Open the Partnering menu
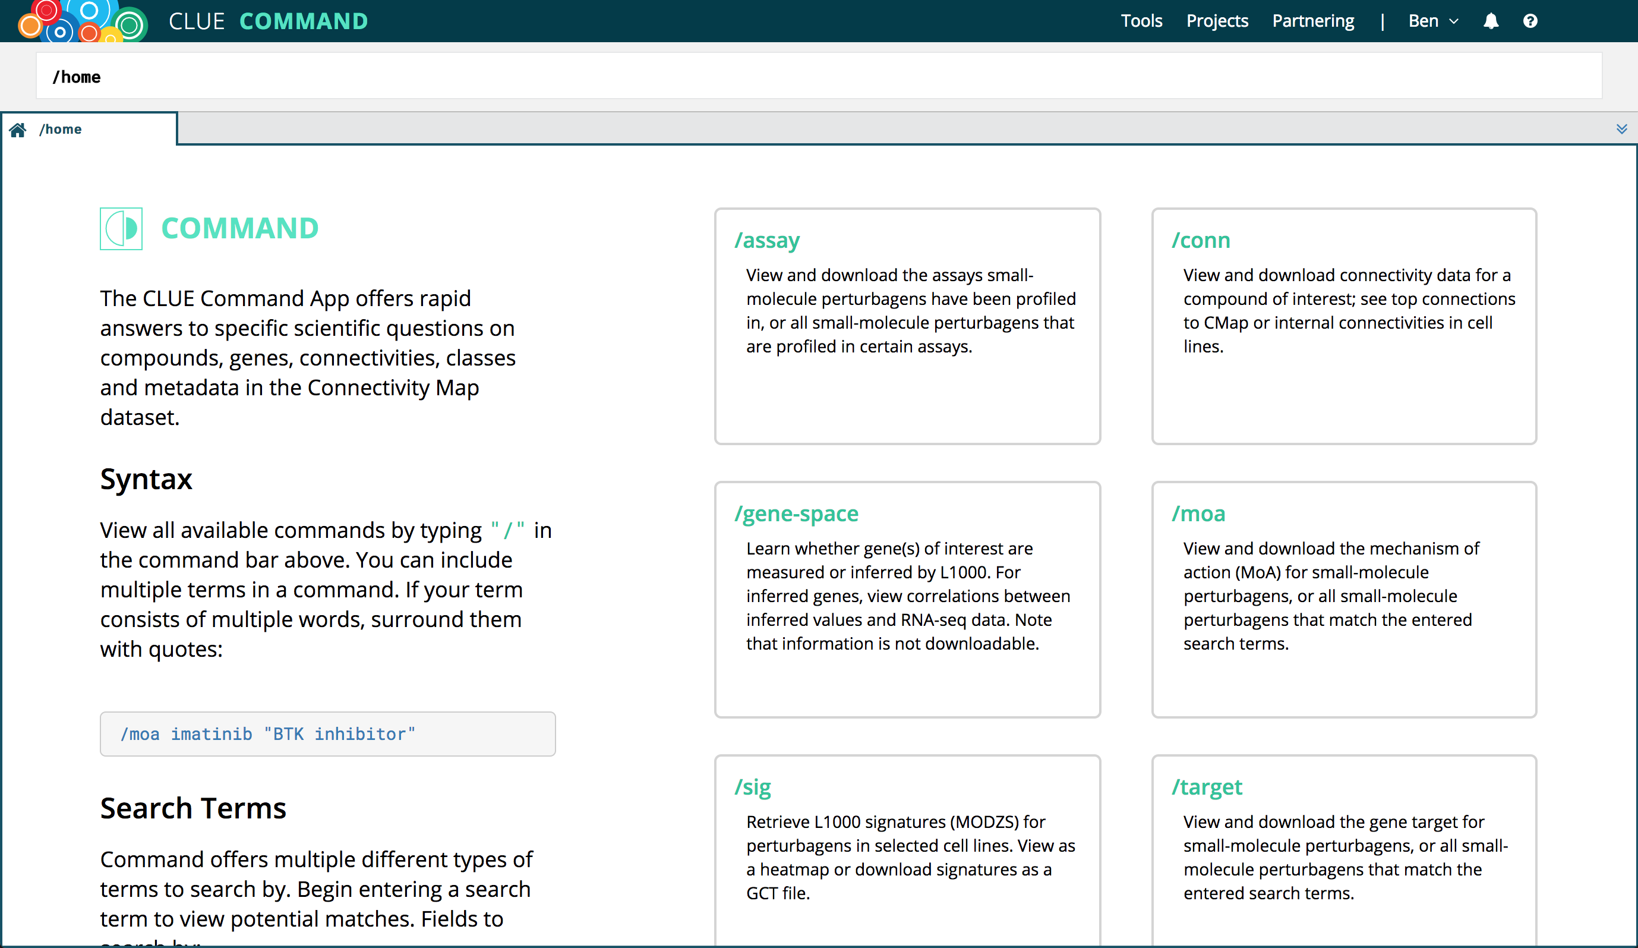Screen dimensions: 1638x948 (1313, 21)
